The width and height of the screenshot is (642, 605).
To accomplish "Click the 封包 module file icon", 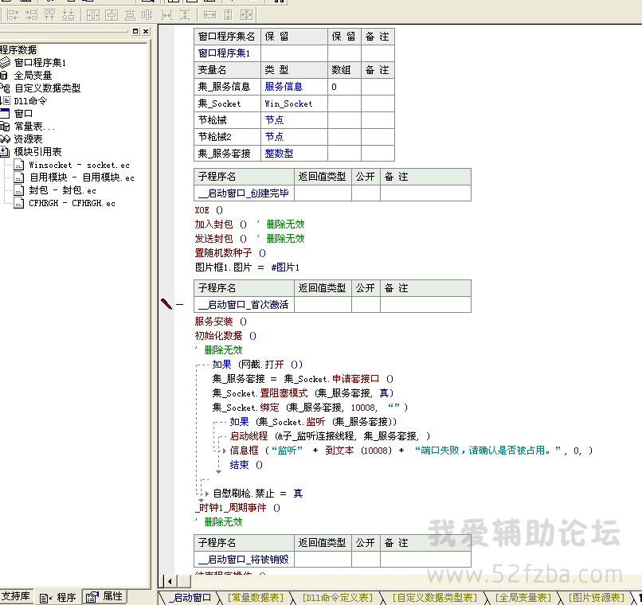I will tap(19, 190).
